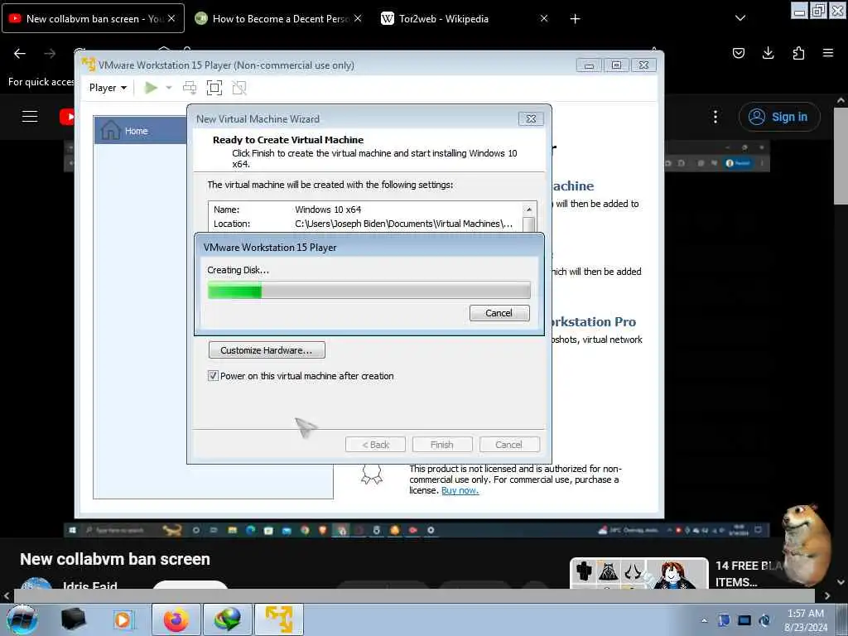Click Save to Pocket icon
The width and height of the screenshot is (848, 636).
pos(738,53)
